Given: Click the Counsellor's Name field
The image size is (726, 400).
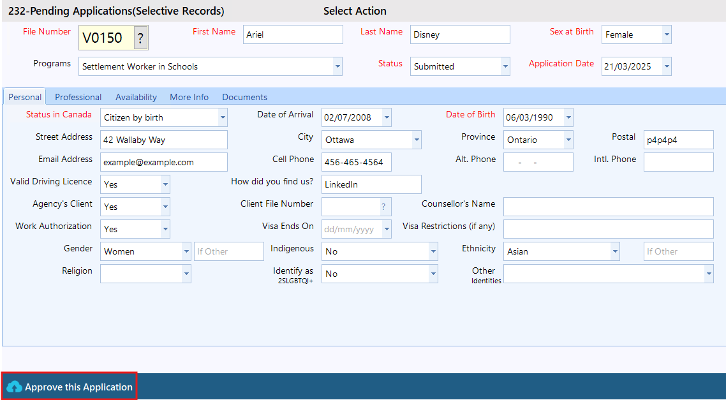Looking at the screenshot, I should pos(609,207).
